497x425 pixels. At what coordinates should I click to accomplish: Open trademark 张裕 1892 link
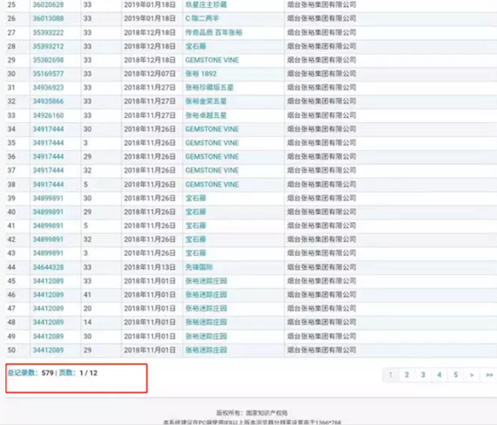tap(201, 74)
